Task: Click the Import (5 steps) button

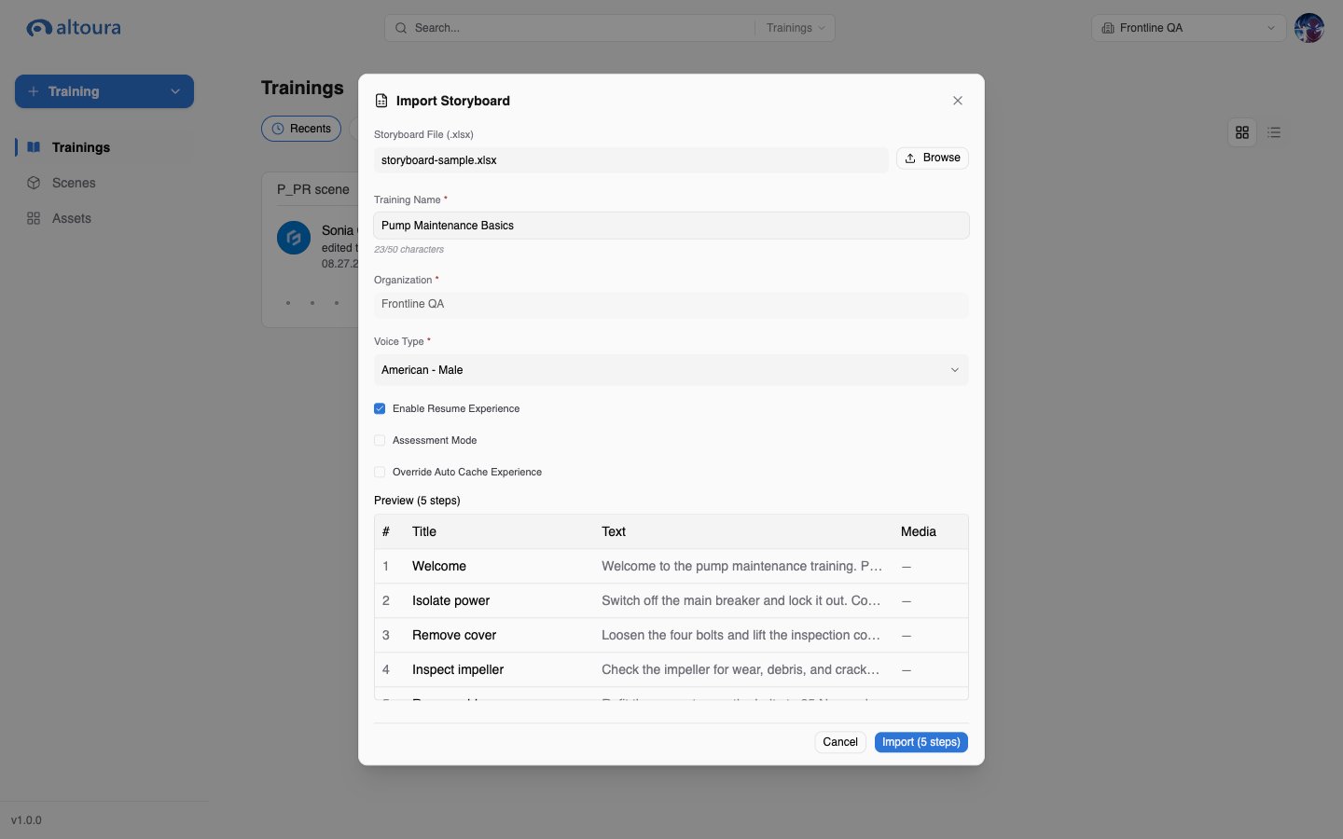Action: (921, 742)
